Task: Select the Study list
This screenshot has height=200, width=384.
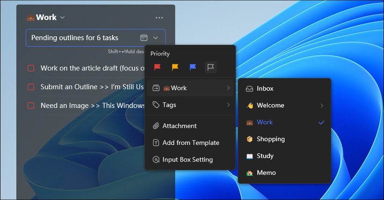Action: pos(265,156)
